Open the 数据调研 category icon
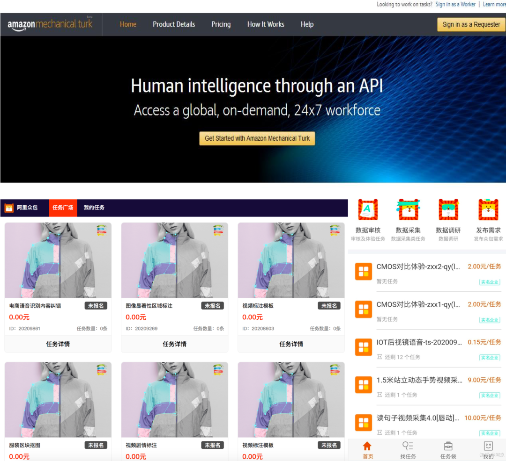This screenshot has width=506, height=461. [x=448, y=210]
